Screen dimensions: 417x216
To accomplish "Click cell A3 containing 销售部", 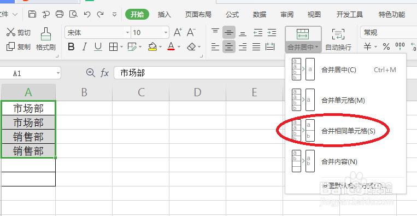I will coord(28,137).
